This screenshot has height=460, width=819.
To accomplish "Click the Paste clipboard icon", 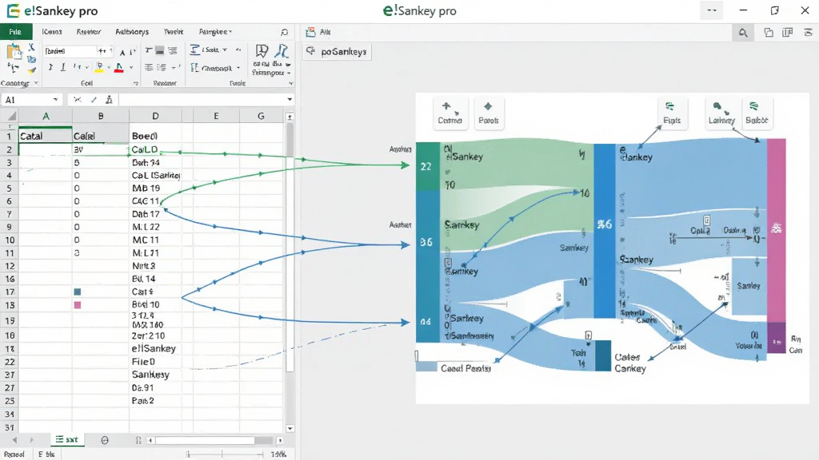I will point(14,52).
